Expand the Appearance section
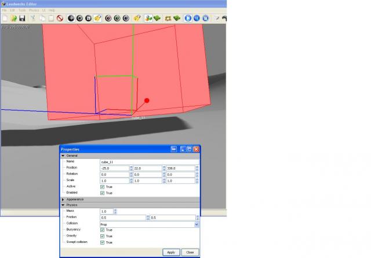The width and height of the screenshot is (371, 258). pyautogui.click(x=63, y=199)
